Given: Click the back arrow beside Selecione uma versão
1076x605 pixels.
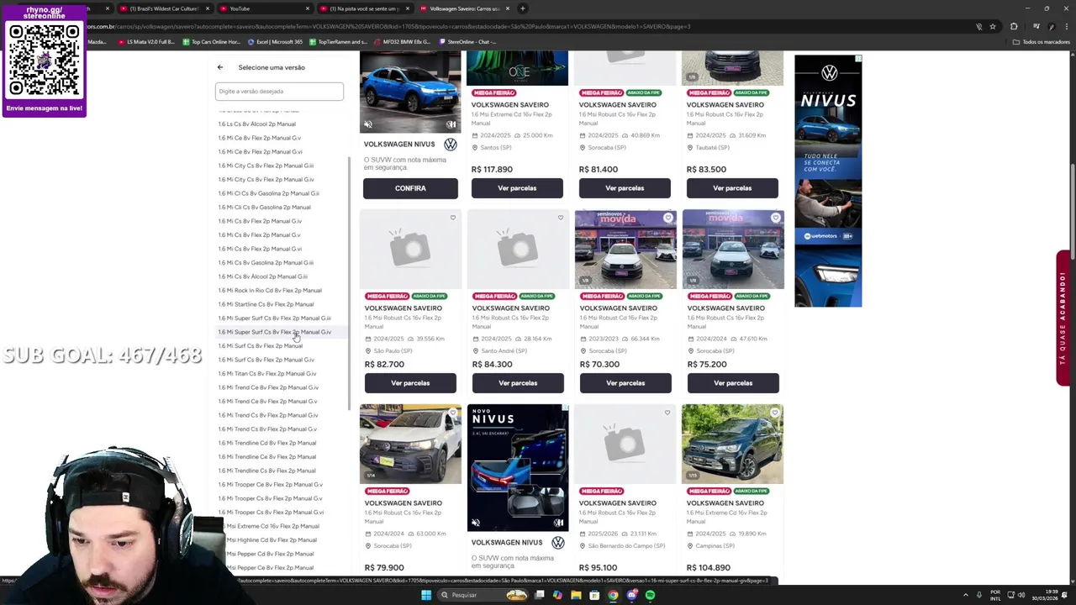Looking at the screenshot, I should point(220,67).
